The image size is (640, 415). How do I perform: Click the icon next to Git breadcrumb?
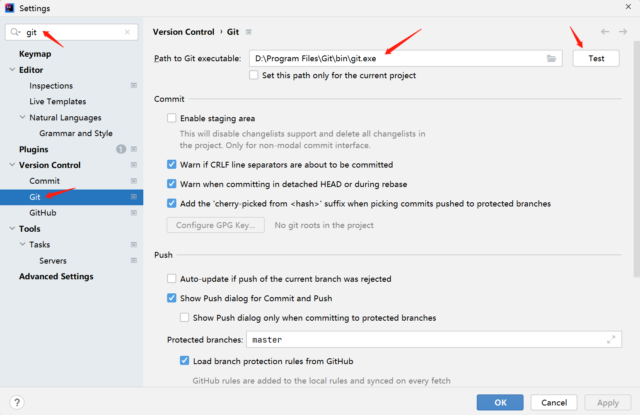tap(249, 32)
